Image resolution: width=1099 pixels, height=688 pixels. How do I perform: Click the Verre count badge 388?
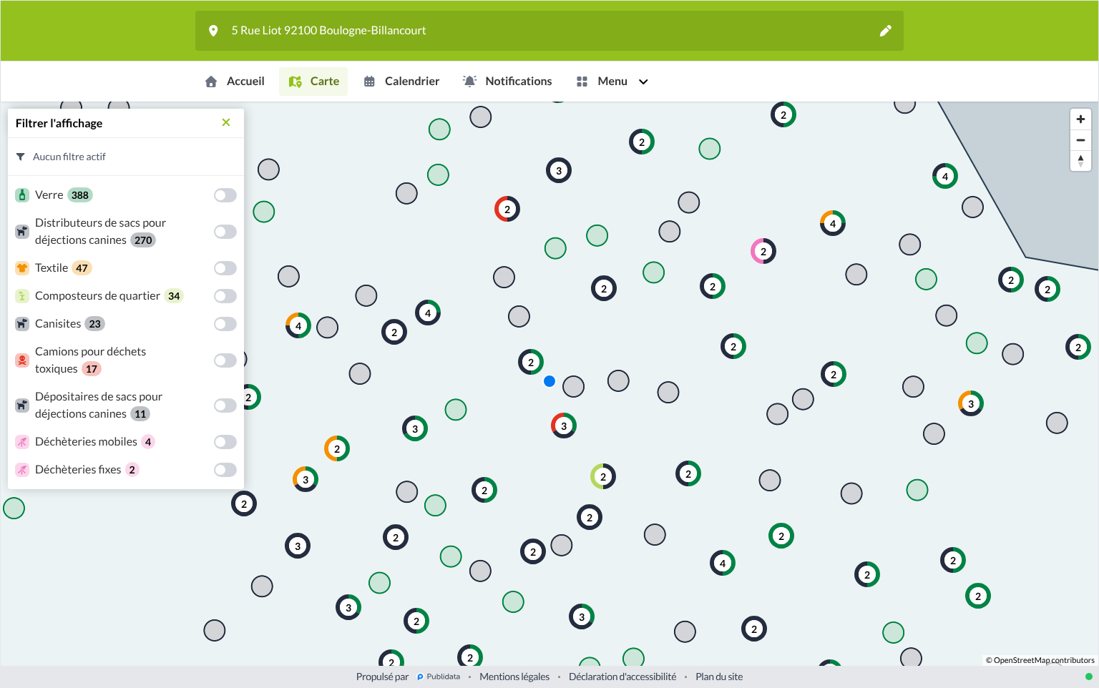[x=80, y=195]
